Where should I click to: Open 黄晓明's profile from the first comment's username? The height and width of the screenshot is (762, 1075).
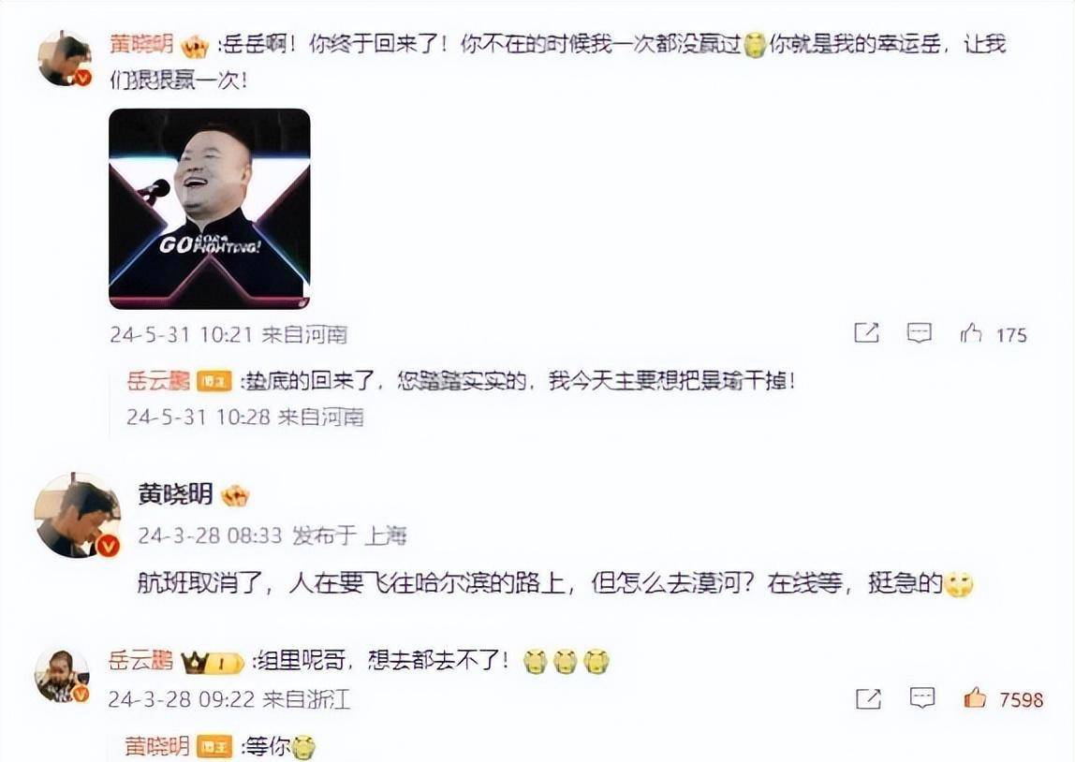click(x=142, y=45)
